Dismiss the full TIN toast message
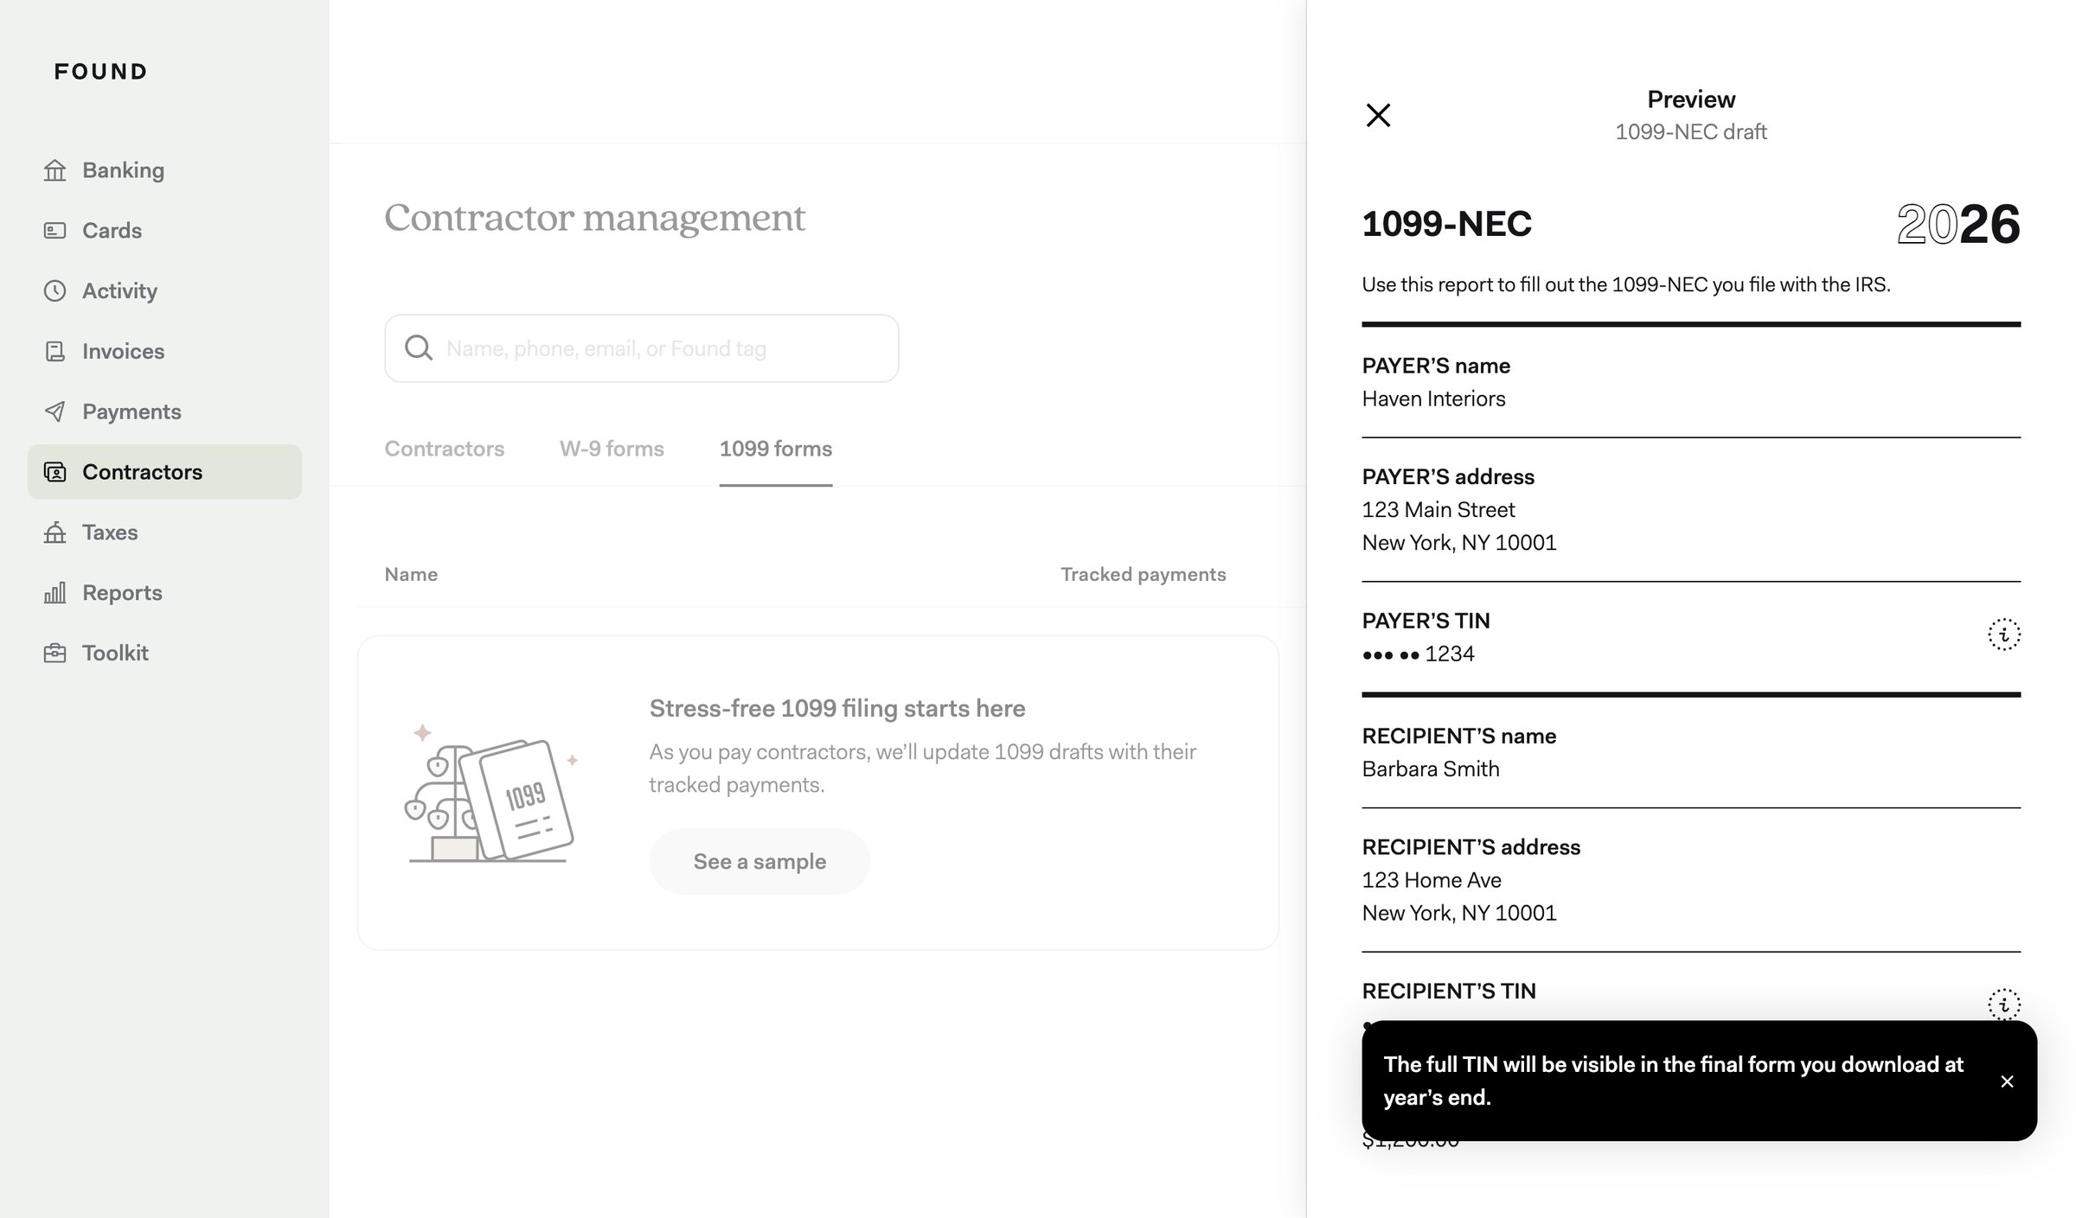 [x=2007, y=1081]
